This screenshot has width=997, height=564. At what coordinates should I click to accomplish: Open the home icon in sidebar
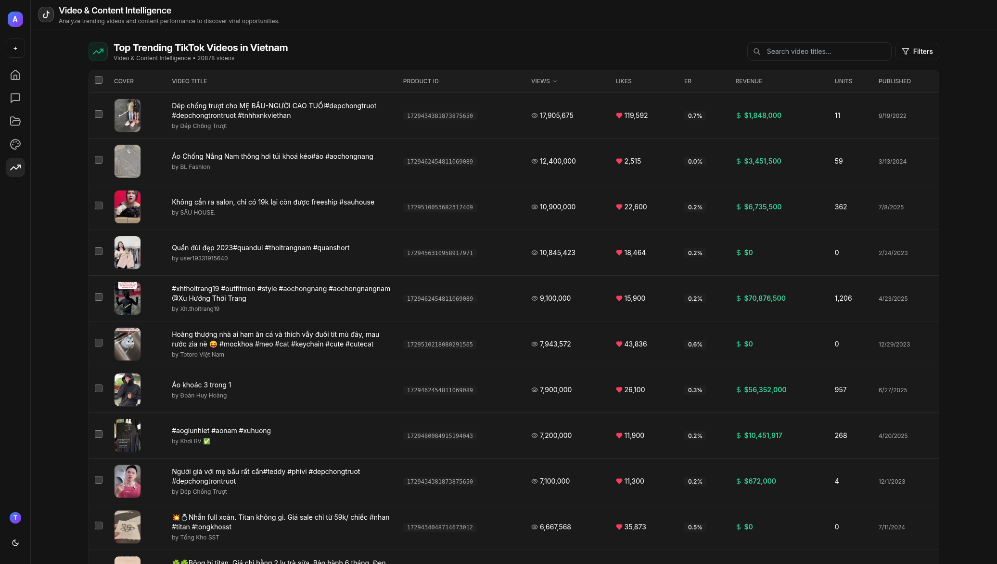point(15,75)
